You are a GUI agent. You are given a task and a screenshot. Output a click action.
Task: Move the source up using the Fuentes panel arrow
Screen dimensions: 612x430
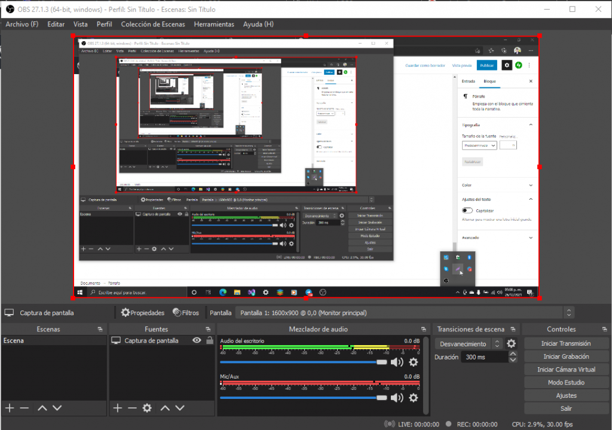164,408
